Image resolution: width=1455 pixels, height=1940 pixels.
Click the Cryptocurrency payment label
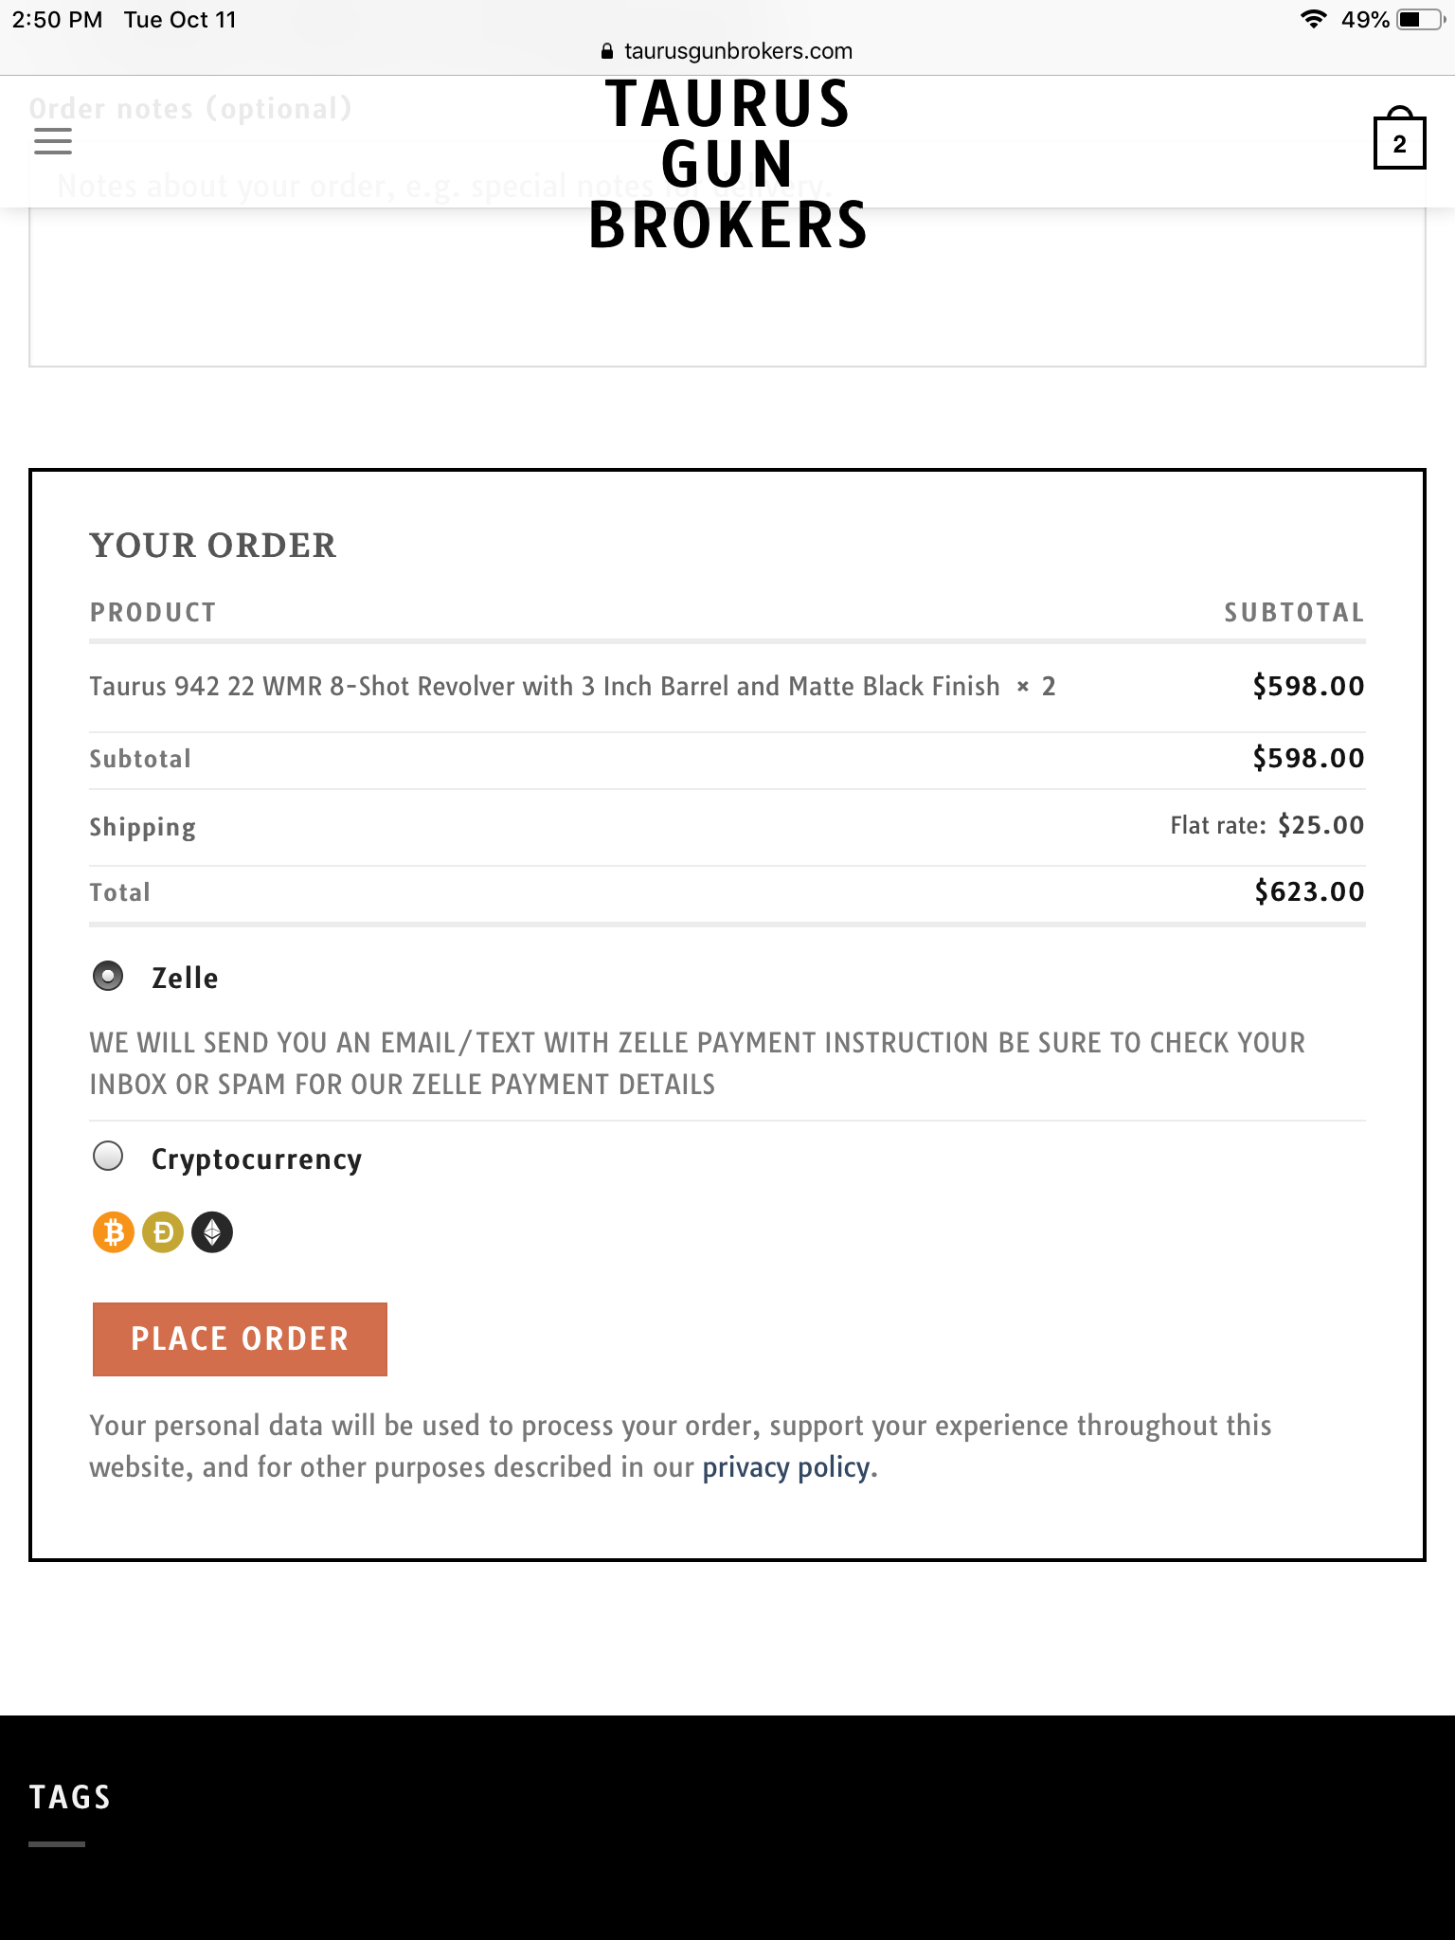click(257, 1159)
